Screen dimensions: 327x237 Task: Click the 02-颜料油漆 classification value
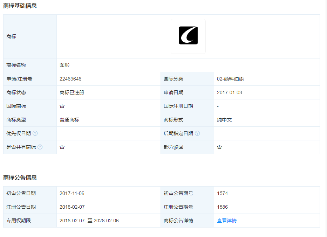click(x=230, y=79)
